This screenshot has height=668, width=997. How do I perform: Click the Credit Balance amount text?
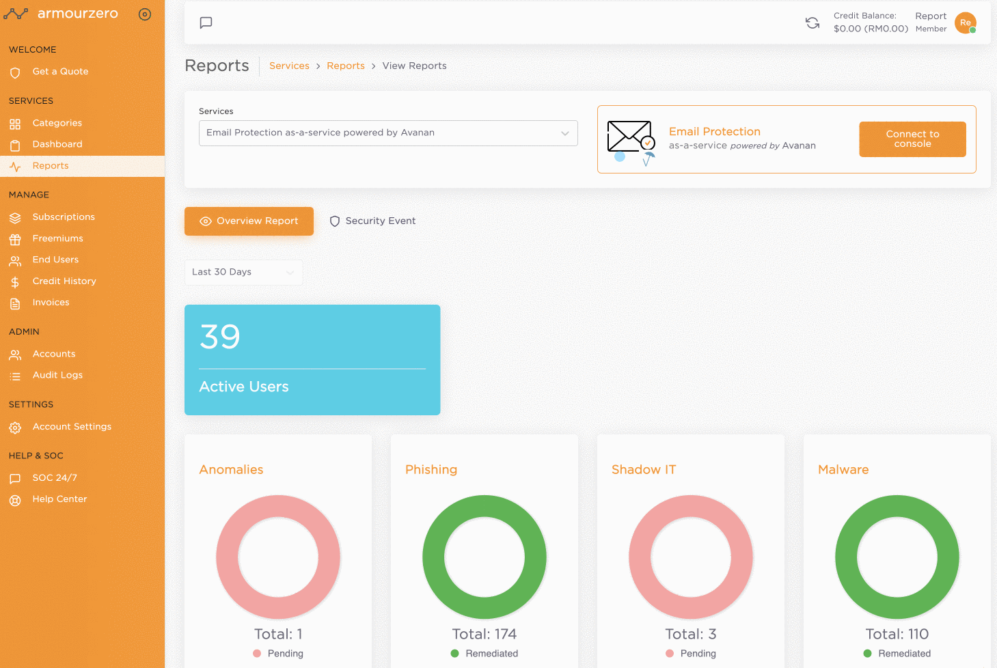click(x=871, y=29)
